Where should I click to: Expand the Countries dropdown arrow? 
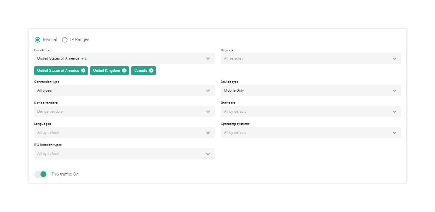tap(208, 59)
